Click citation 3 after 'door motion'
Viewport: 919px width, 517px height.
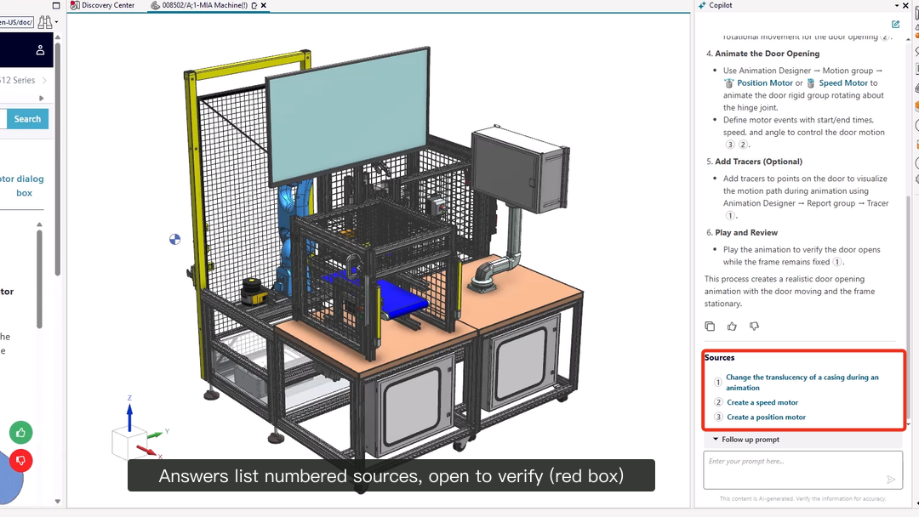730,145
